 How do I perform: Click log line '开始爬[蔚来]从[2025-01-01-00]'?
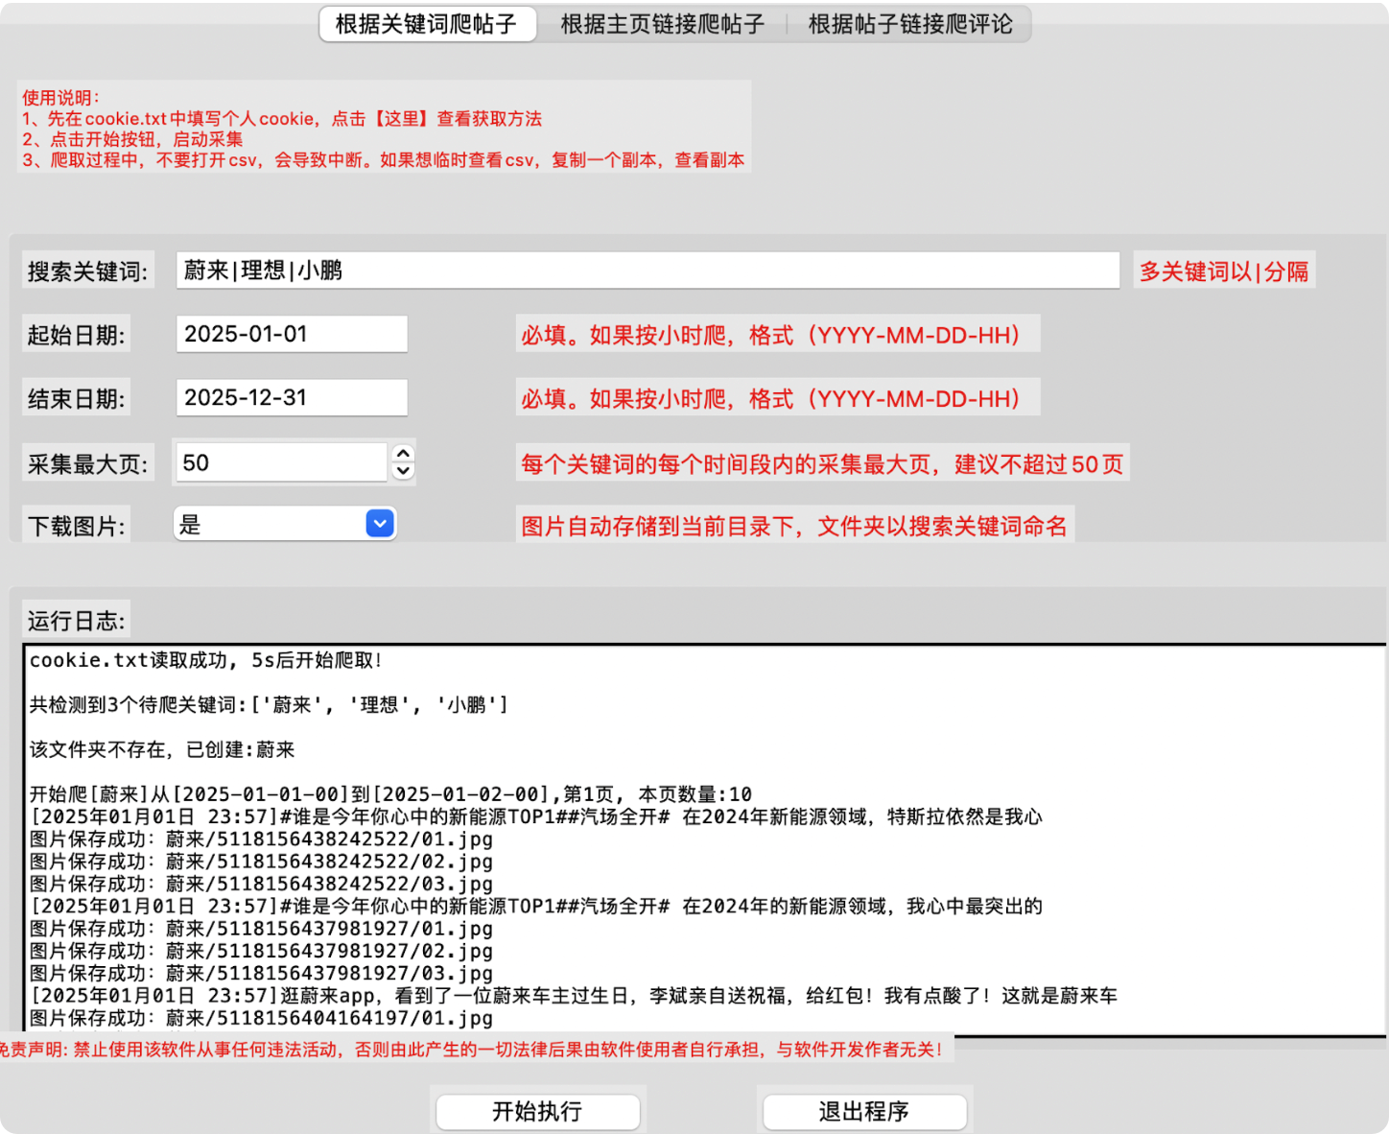(x=390, y=794)
